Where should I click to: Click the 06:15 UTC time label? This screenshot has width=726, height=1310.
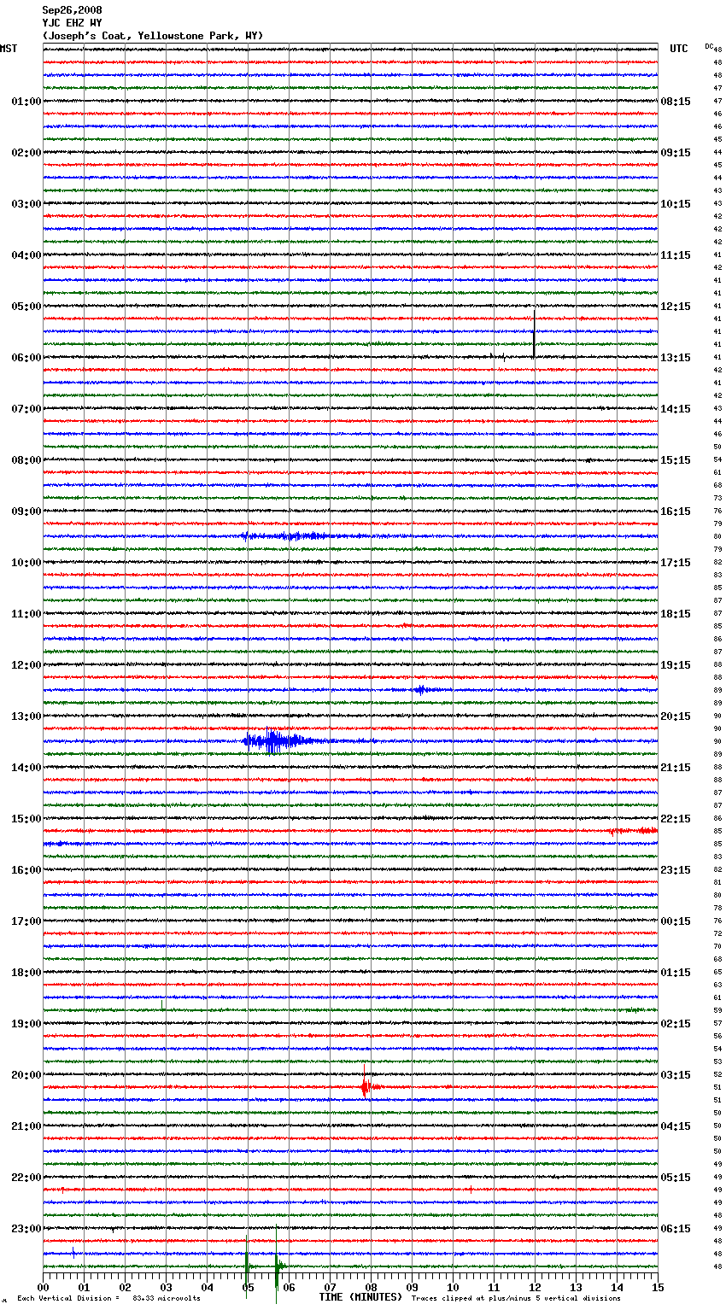click(x=676, y=1229)
